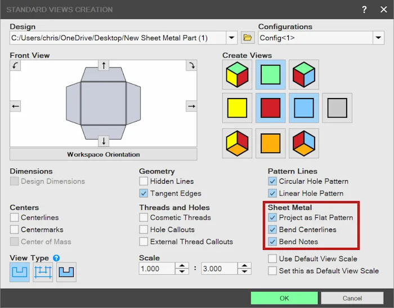Toggle the gray back view square

coord(337,108)
